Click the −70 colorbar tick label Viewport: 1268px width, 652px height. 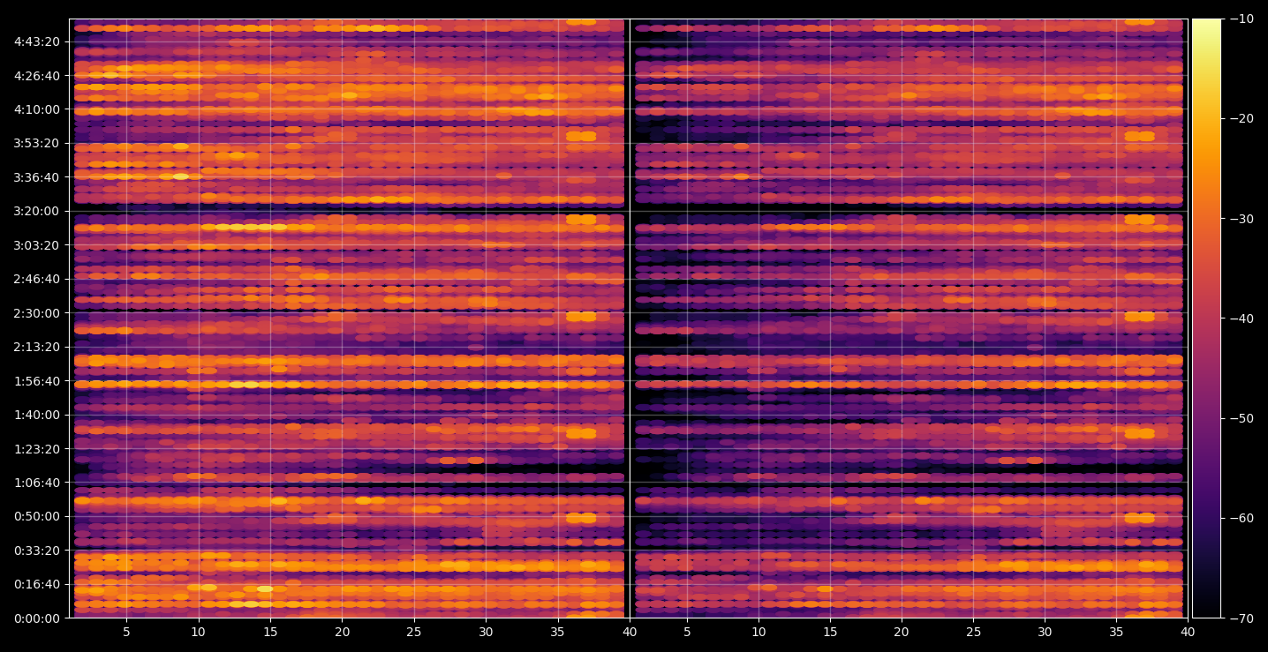point(1242,618)
